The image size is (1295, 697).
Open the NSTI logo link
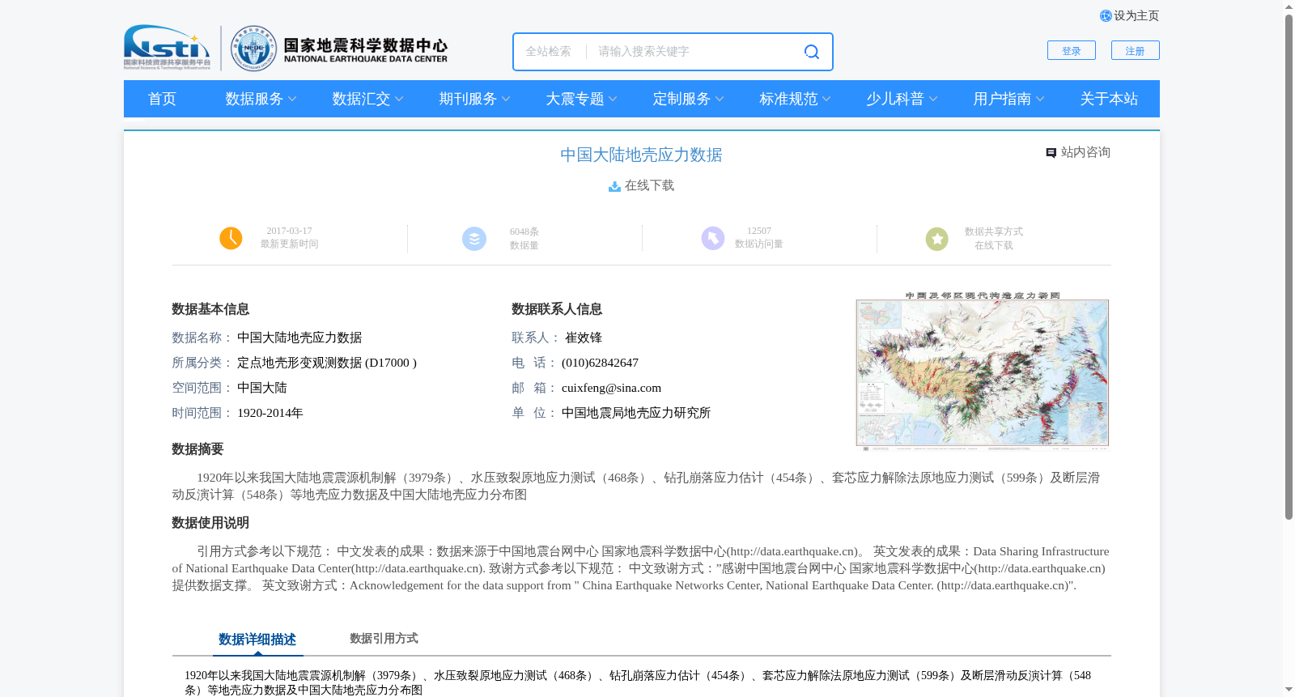167,48
